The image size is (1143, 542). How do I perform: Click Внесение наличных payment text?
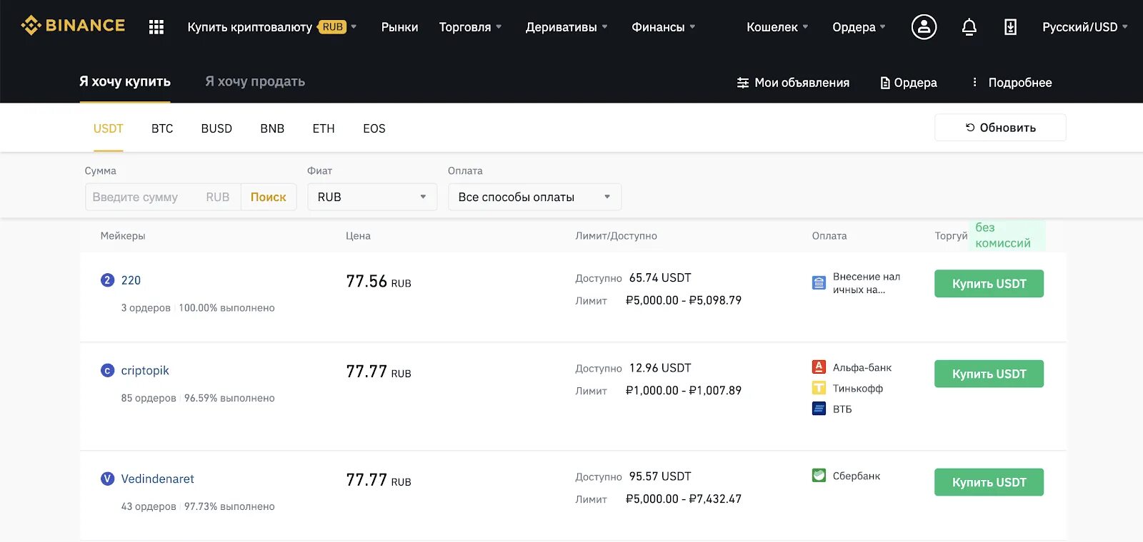pyautogui.click(x=867, y=283)
